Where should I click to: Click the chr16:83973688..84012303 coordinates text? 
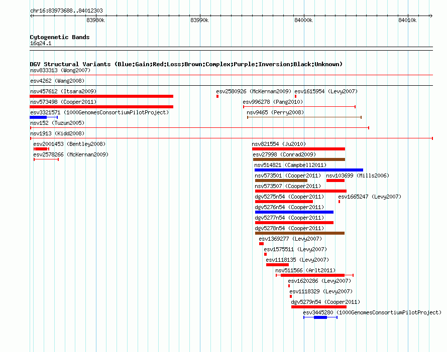(66, 11)
